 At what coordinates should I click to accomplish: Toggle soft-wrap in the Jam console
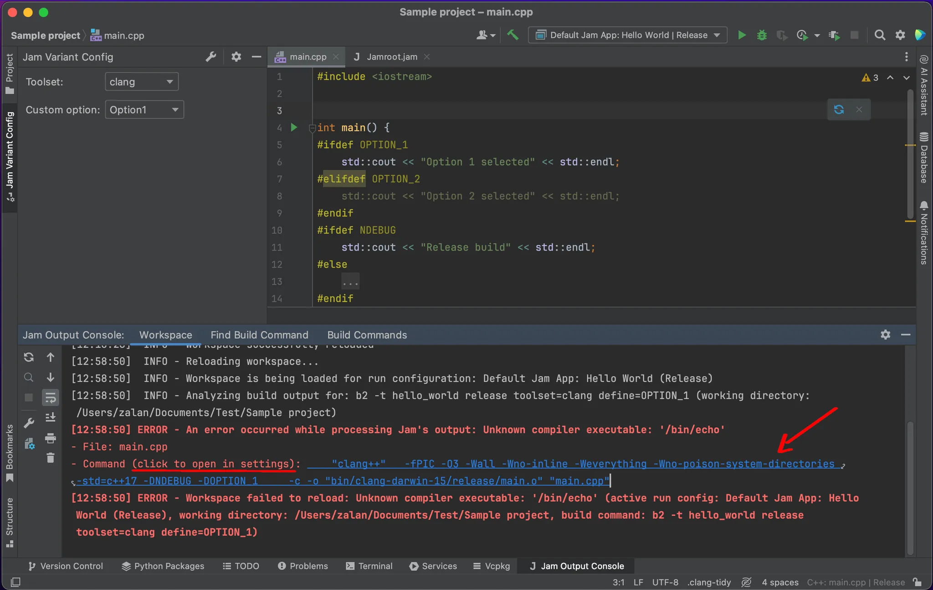51,398
